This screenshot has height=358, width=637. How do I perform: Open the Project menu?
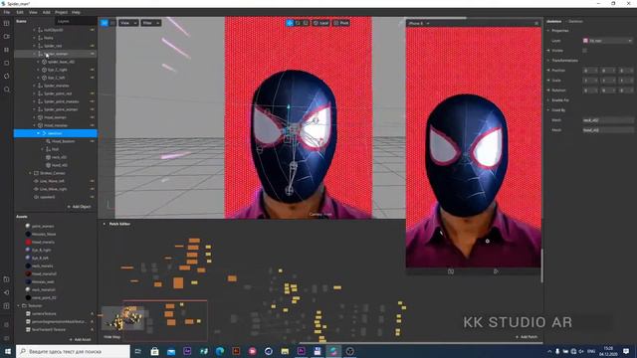61,12
